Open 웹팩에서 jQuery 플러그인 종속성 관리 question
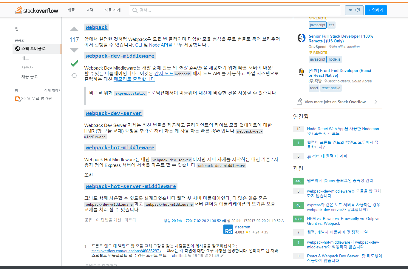Image resolution: width=408 pixels, height=269 pixels. [x=340, y=181]
